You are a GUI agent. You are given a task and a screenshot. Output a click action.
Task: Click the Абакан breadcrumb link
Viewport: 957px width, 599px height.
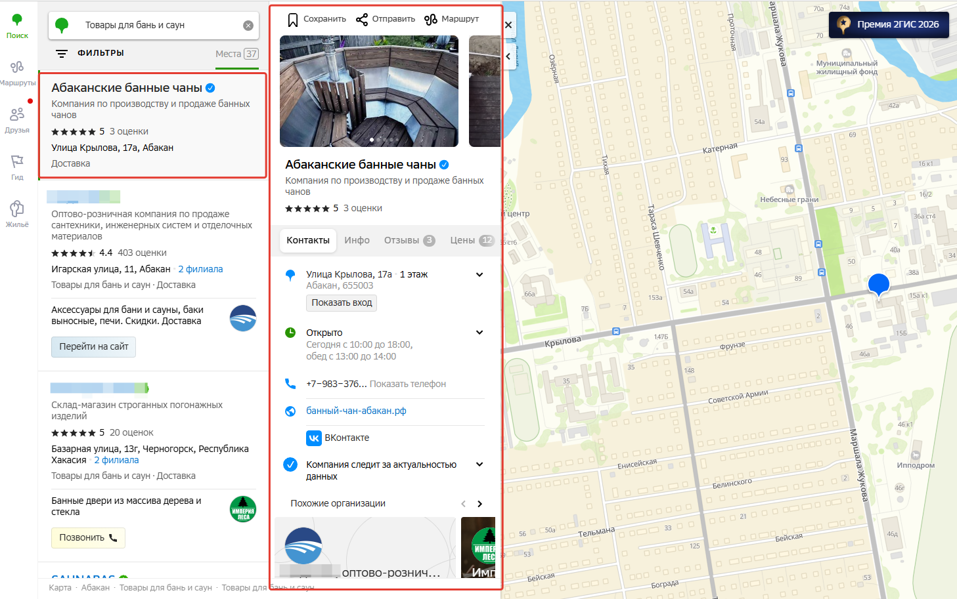coord(95,587)
